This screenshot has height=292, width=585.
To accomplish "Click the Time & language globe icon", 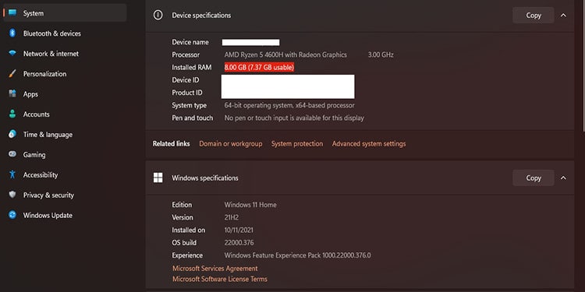I will 12,134.
